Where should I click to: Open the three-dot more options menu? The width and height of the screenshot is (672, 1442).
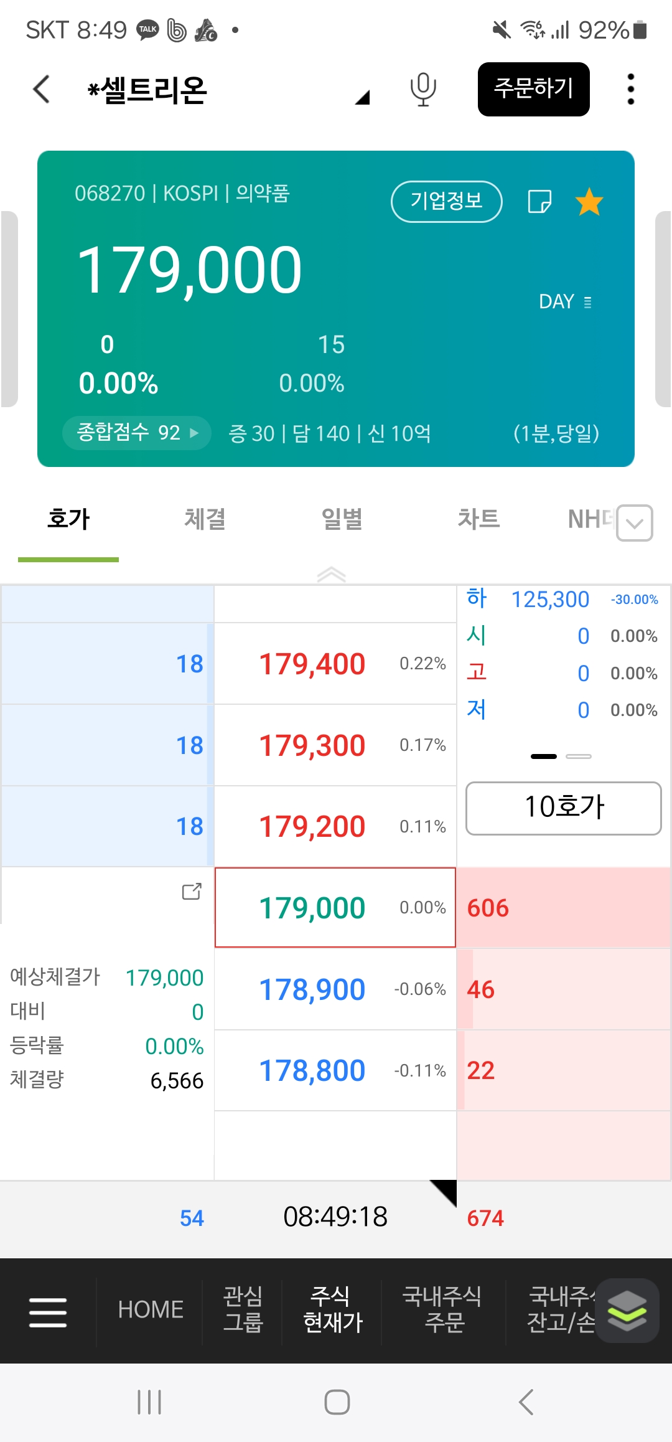pos(630,89)
